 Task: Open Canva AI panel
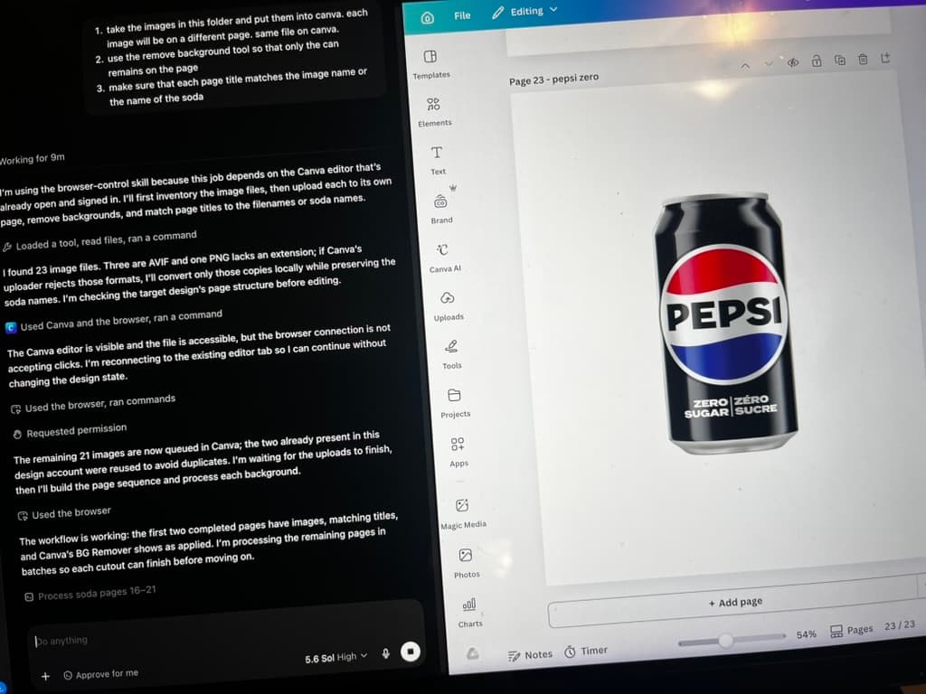click(444, 258)
